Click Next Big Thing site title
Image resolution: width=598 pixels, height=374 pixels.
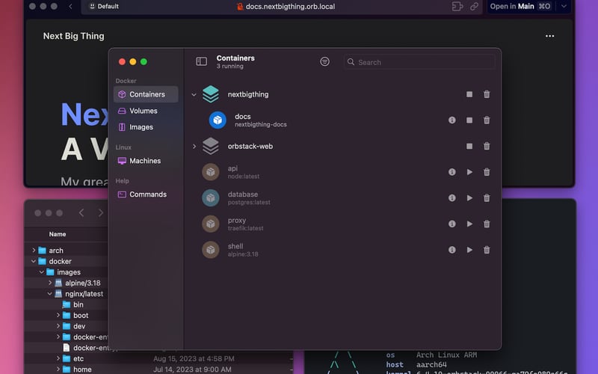[73, 36]
